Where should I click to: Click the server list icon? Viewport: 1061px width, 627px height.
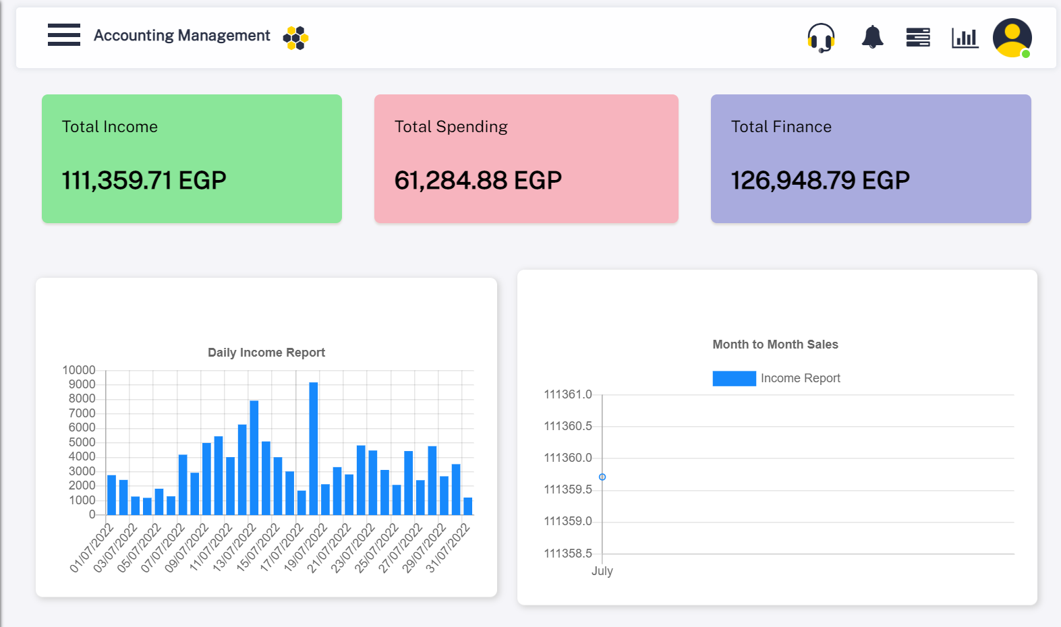pyautogui.click(x=918, y=37)
